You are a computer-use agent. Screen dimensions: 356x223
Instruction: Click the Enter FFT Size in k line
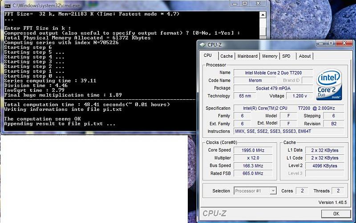(x=37, y=28)
